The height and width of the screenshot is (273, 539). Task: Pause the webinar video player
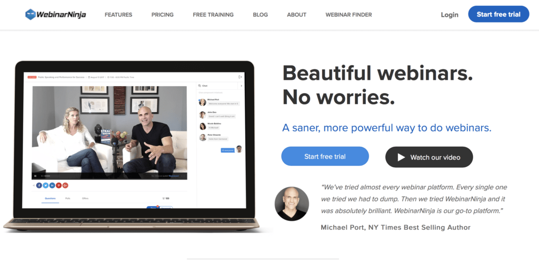pos(35,176)
